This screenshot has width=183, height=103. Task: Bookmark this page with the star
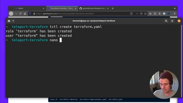click(145, 14)
